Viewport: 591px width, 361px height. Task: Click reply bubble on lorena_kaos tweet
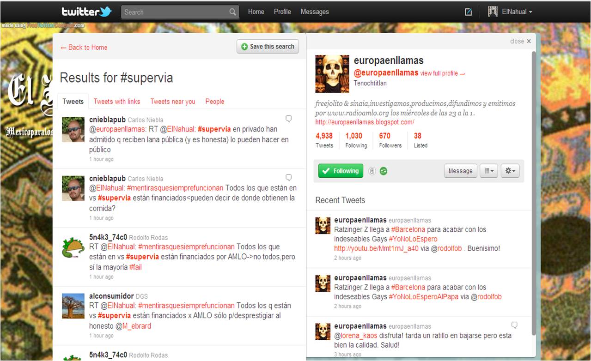coord(514,325)
